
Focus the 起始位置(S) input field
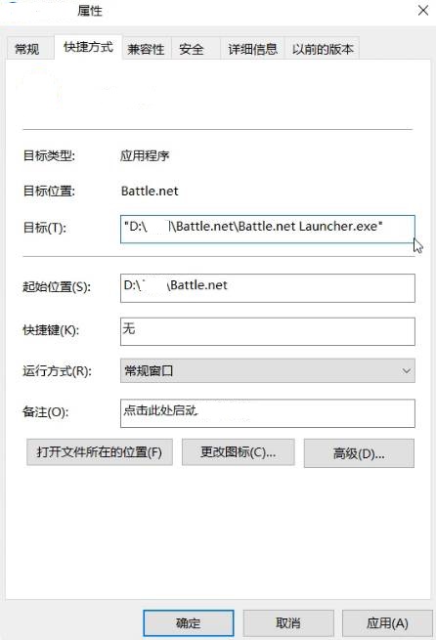pos(268,288)
